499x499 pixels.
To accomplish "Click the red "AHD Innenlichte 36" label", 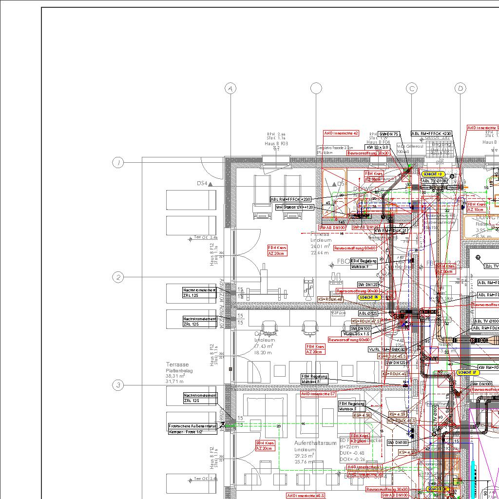I will click(365, 475).
